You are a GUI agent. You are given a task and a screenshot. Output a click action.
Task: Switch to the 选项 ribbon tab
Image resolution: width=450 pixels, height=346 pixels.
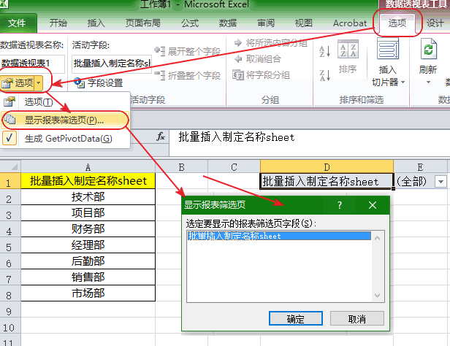click(398, 23)
